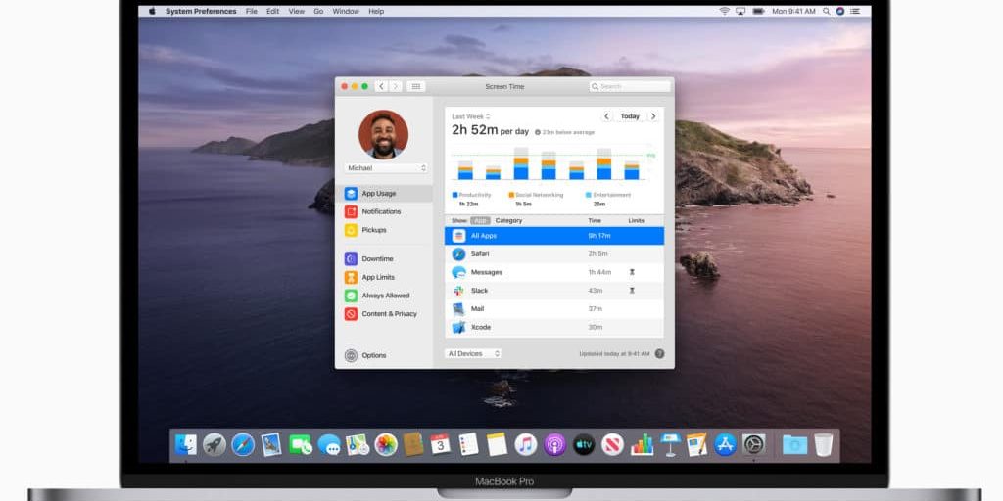Open the File menu
Screen dimensions: 1003x501
[252, 11]
